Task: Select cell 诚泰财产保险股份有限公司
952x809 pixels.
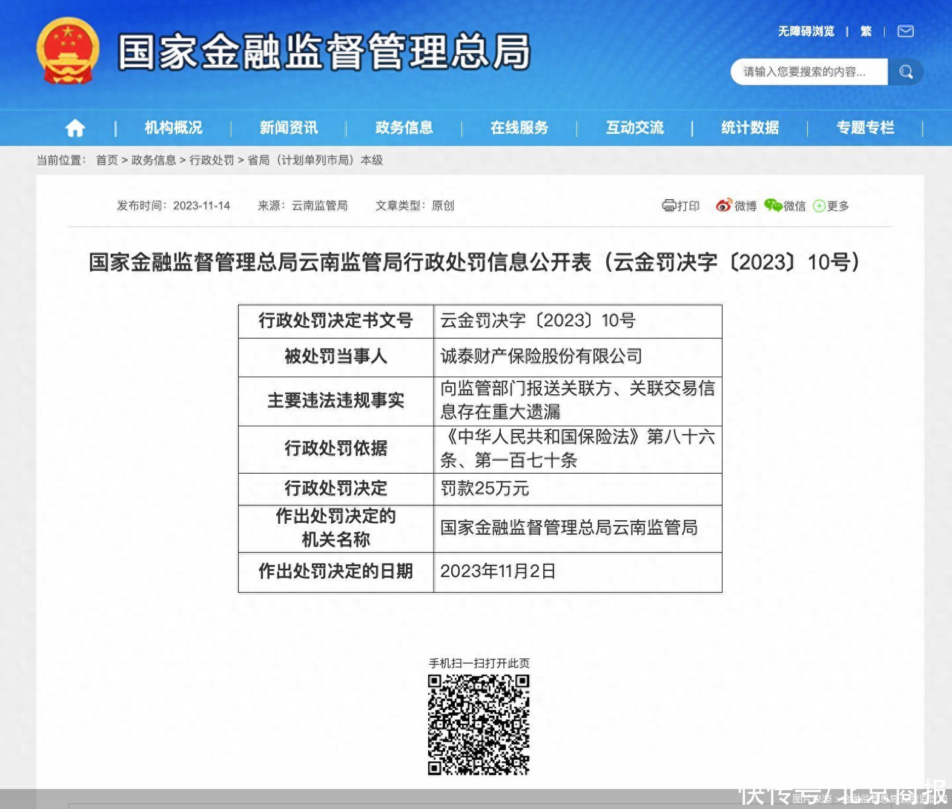Action: point(578,357)
